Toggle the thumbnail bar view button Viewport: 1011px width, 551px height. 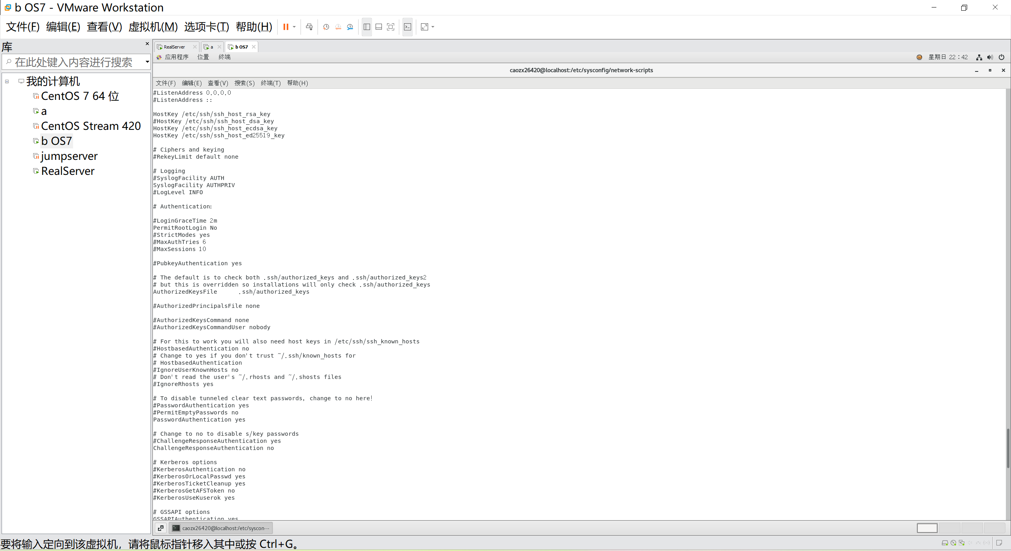click(379, 27)
